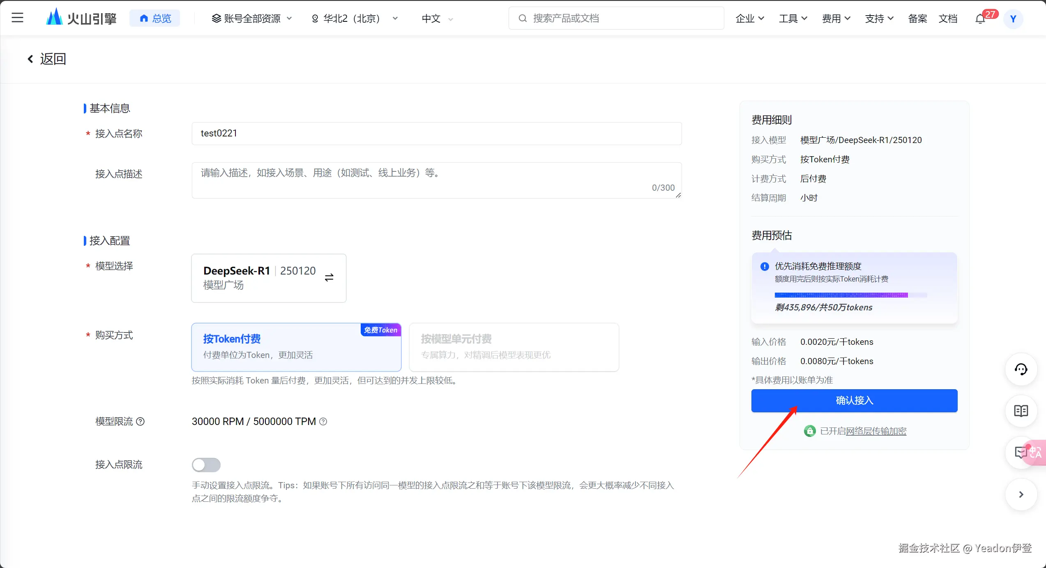Click the help icon beside 模型限流

(x=140, y=421)
